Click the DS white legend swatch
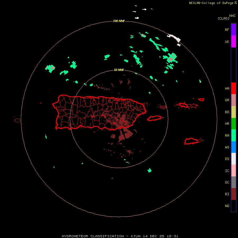Viewport: 238px width, 238px height. [x=234, y=159]
